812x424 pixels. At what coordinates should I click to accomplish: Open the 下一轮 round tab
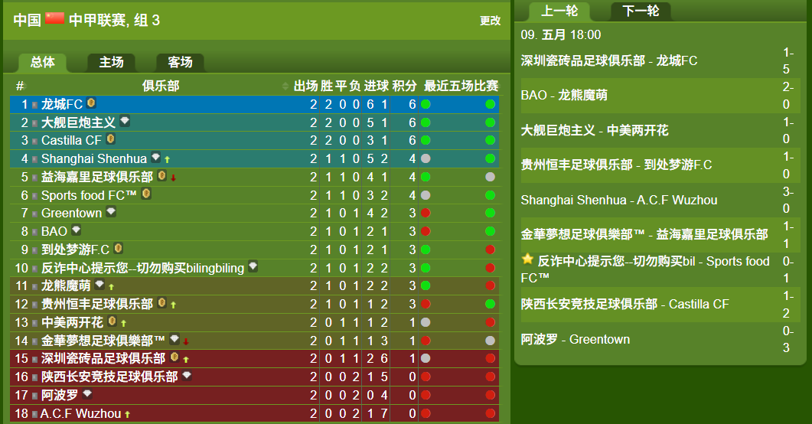tap(641, 11)
